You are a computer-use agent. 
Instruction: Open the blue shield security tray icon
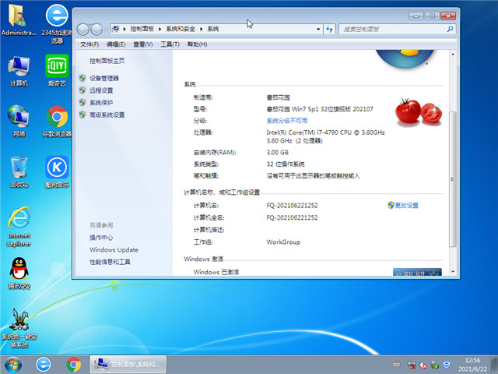pyautogui.click(x=447, y=365)
